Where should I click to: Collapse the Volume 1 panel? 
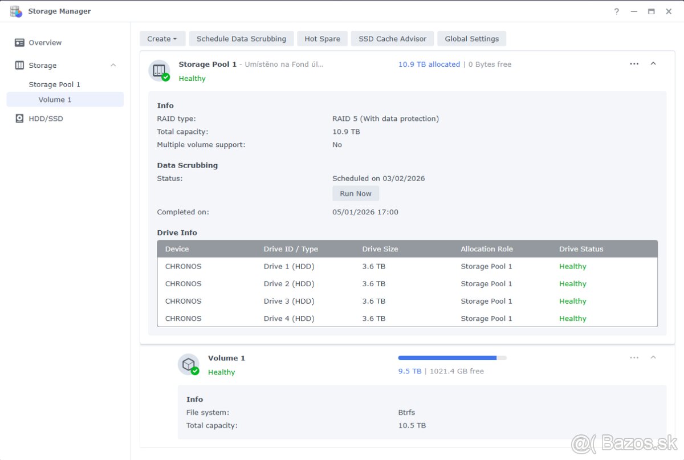(x=653, y=357)
